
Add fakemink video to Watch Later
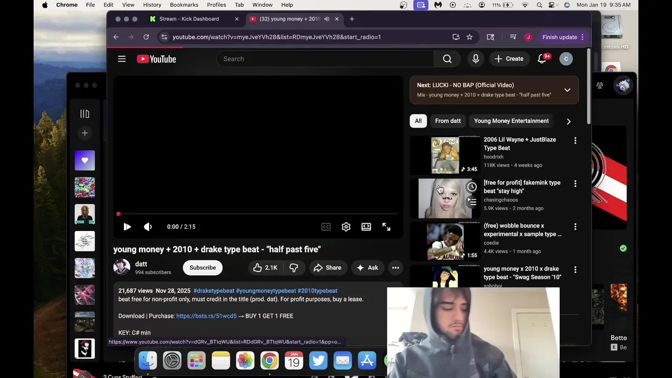coord(472,187)
